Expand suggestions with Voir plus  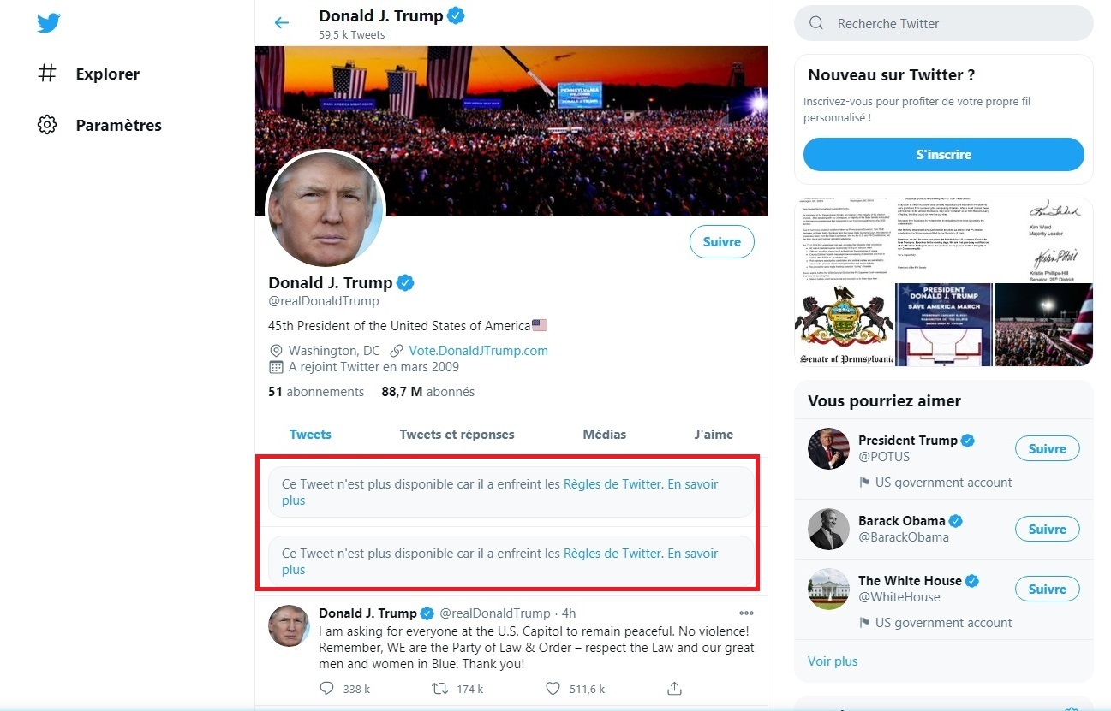click(x=833, y=661)
